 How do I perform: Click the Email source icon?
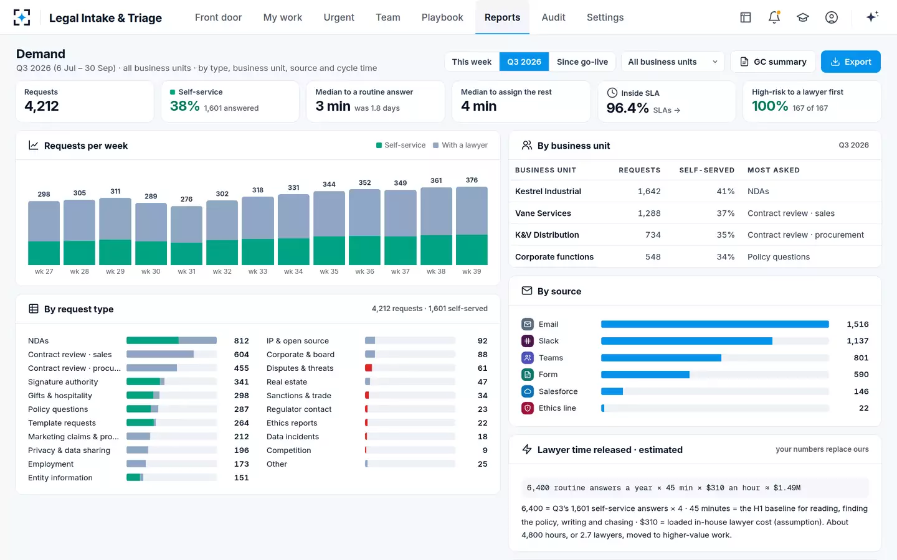click(x=528, y=324)
